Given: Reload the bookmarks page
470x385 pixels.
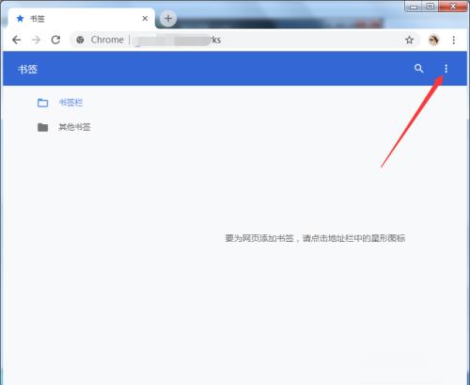Looking at the screenshot, I should click(x=55, y=40).
